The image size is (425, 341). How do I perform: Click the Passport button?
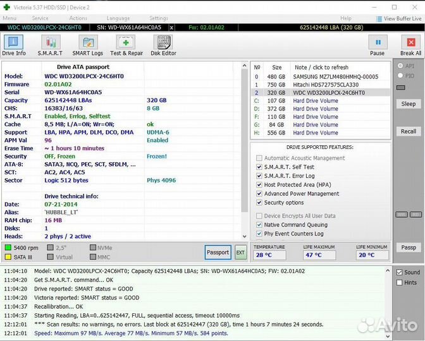[x=218, y=253]
